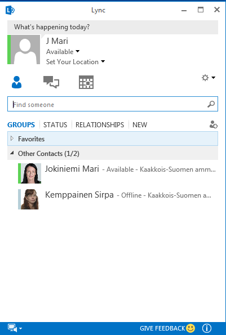Open the dropdown arrow next to gear
This screenshot has height=335, width=226.
point(213,78)
